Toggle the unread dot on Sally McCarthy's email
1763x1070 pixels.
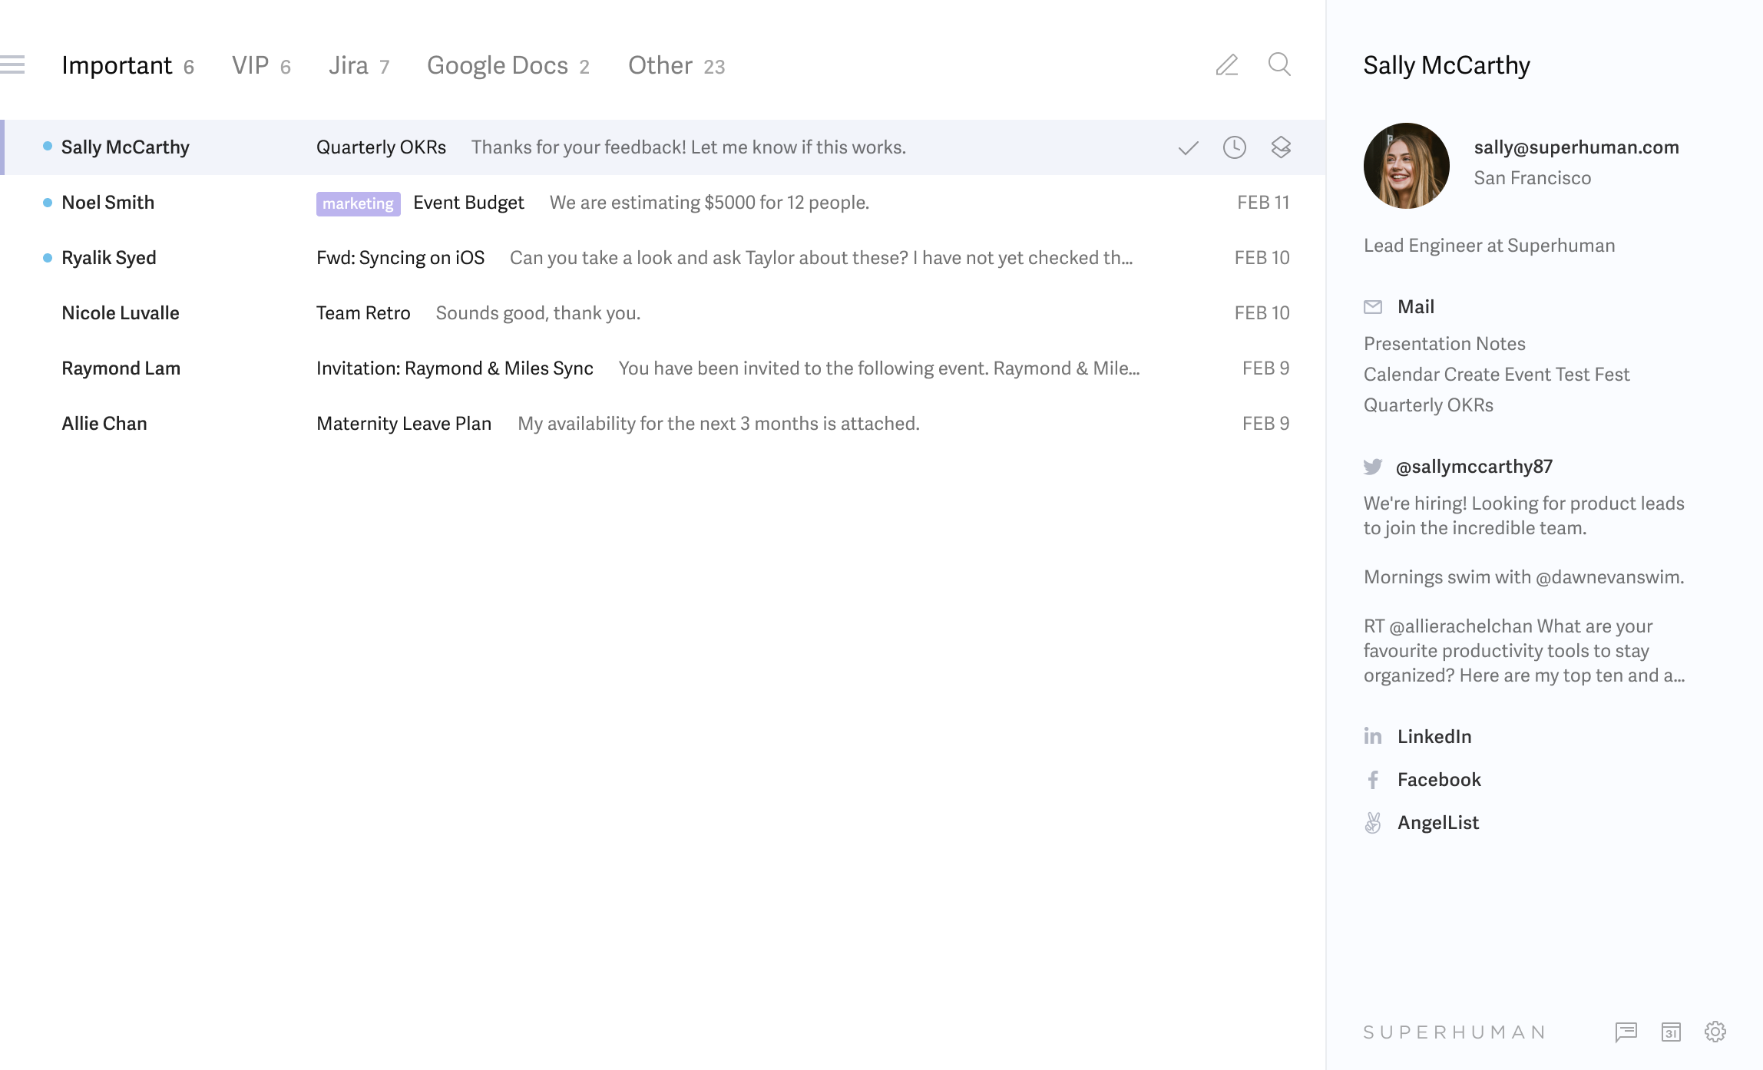point(46,146)
